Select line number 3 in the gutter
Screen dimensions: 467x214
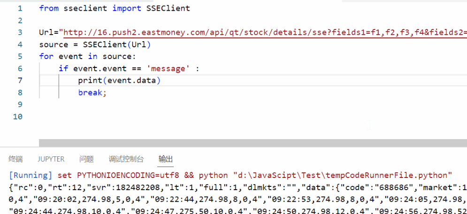(x=19, y=32)
